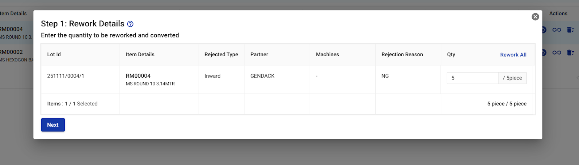Viewport: 579px width, 165px height.
Task: Open the help icon beside Rework Details
Action: coord(130,24)
